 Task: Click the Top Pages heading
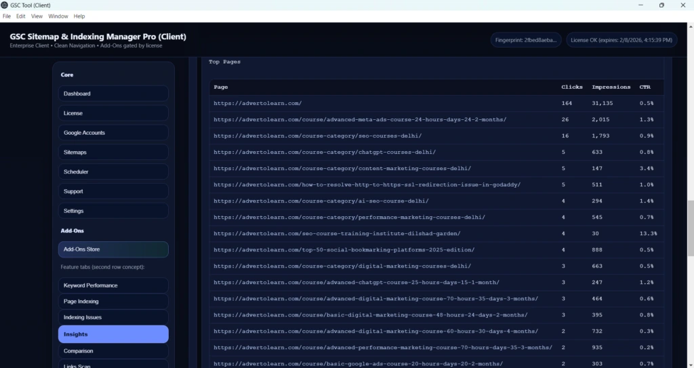pos(224,62)
